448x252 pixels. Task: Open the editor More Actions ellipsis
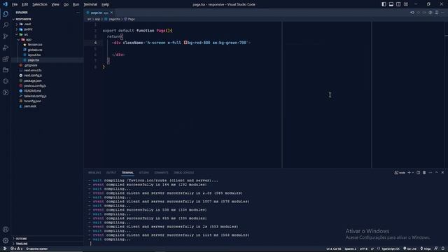point(442,13)
